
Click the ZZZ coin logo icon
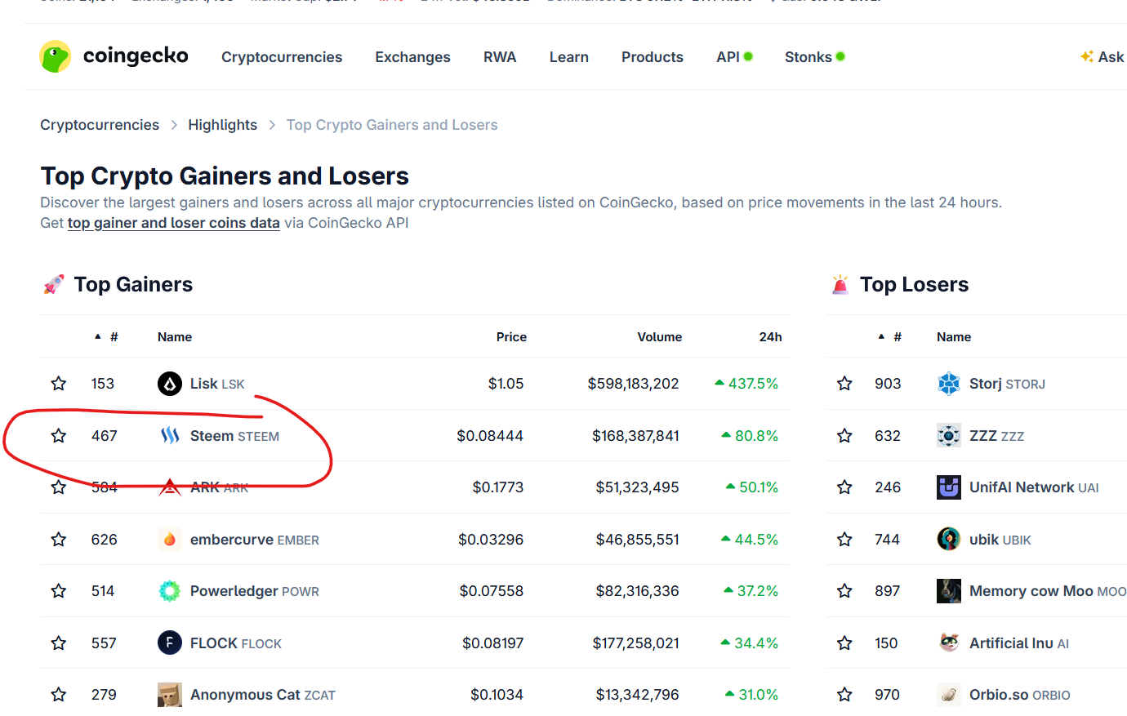(x=949, y=436)
